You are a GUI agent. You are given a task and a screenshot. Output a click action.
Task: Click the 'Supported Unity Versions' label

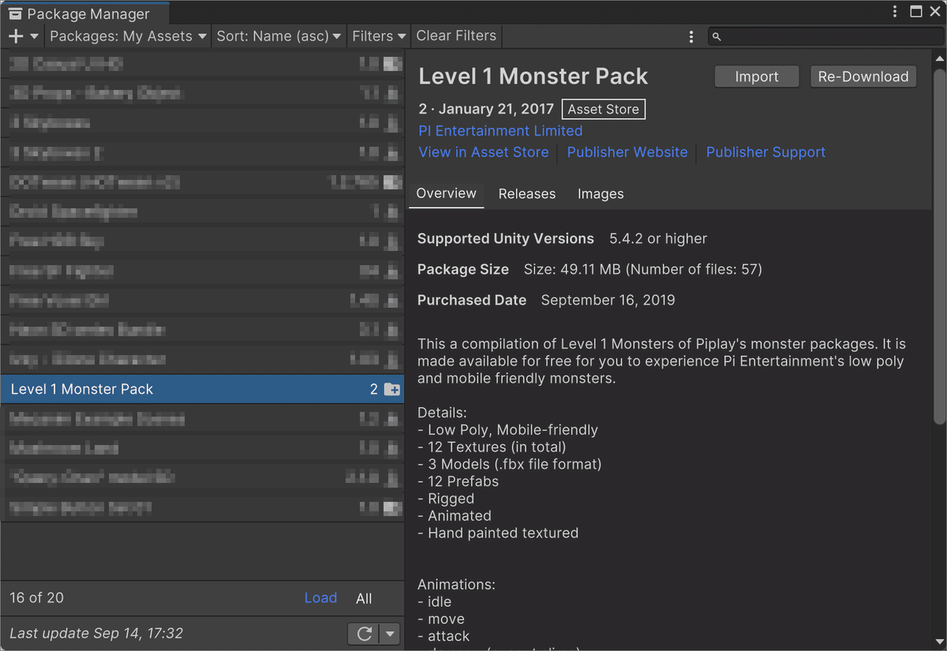pos(506,238)
